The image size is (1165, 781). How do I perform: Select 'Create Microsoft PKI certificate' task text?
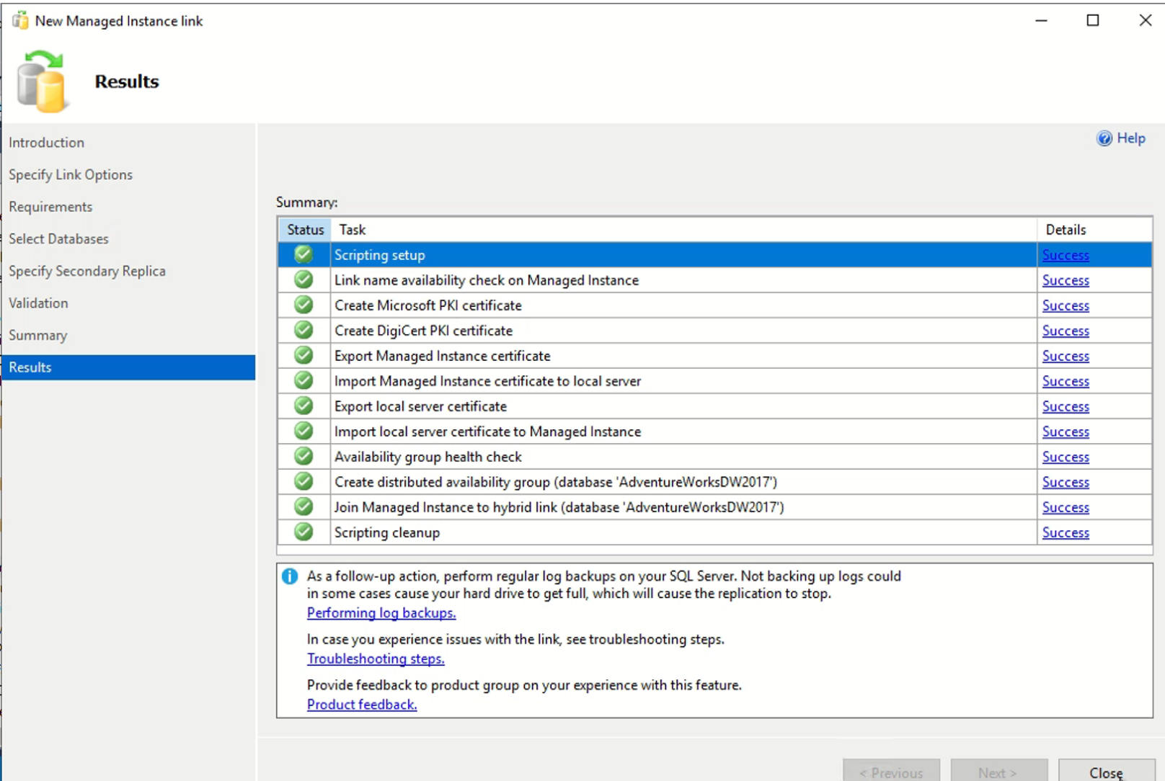point(428,305)
